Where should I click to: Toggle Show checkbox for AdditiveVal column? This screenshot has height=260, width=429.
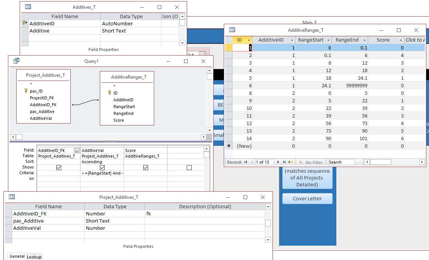(x=102, y=167)
